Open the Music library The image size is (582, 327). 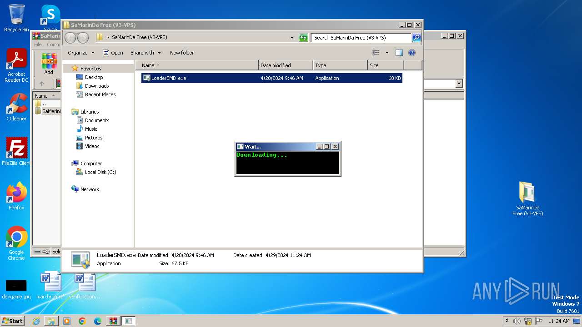91,129
